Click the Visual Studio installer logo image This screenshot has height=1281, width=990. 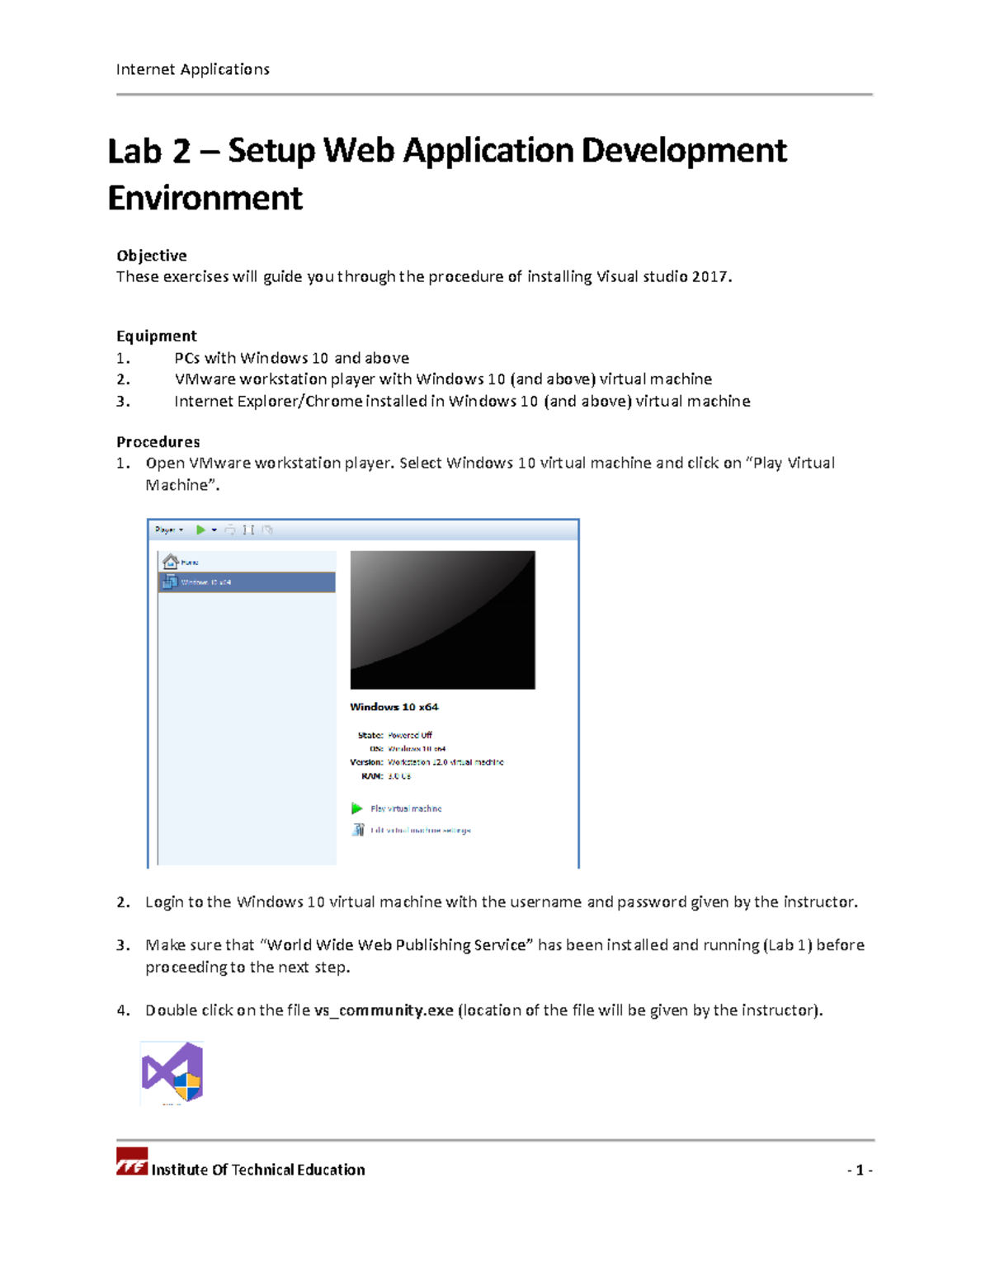[173, 1073]
